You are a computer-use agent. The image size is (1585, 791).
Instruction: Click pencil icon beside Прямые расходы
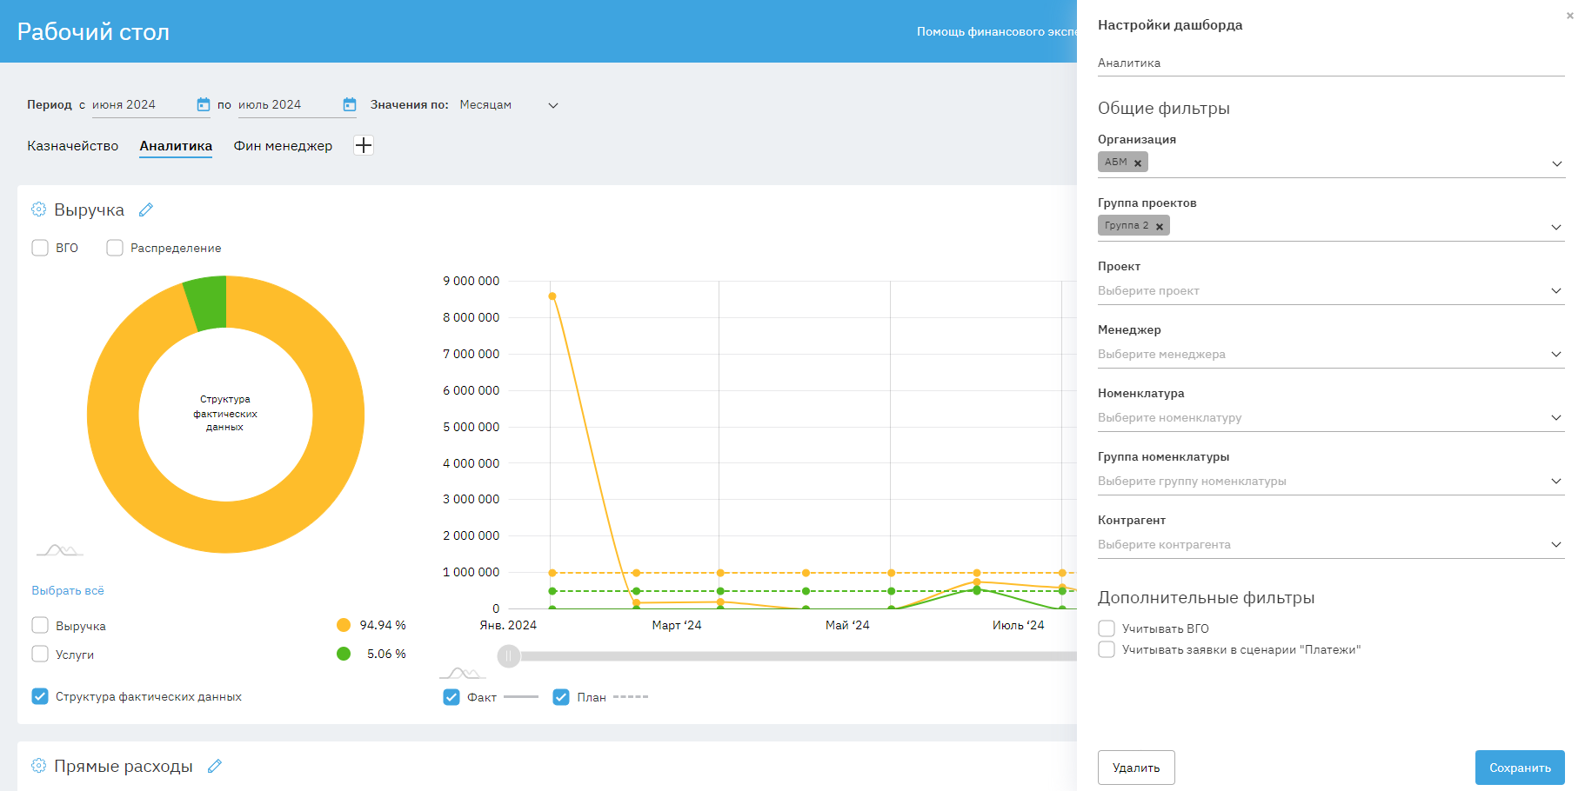[215, 766]
